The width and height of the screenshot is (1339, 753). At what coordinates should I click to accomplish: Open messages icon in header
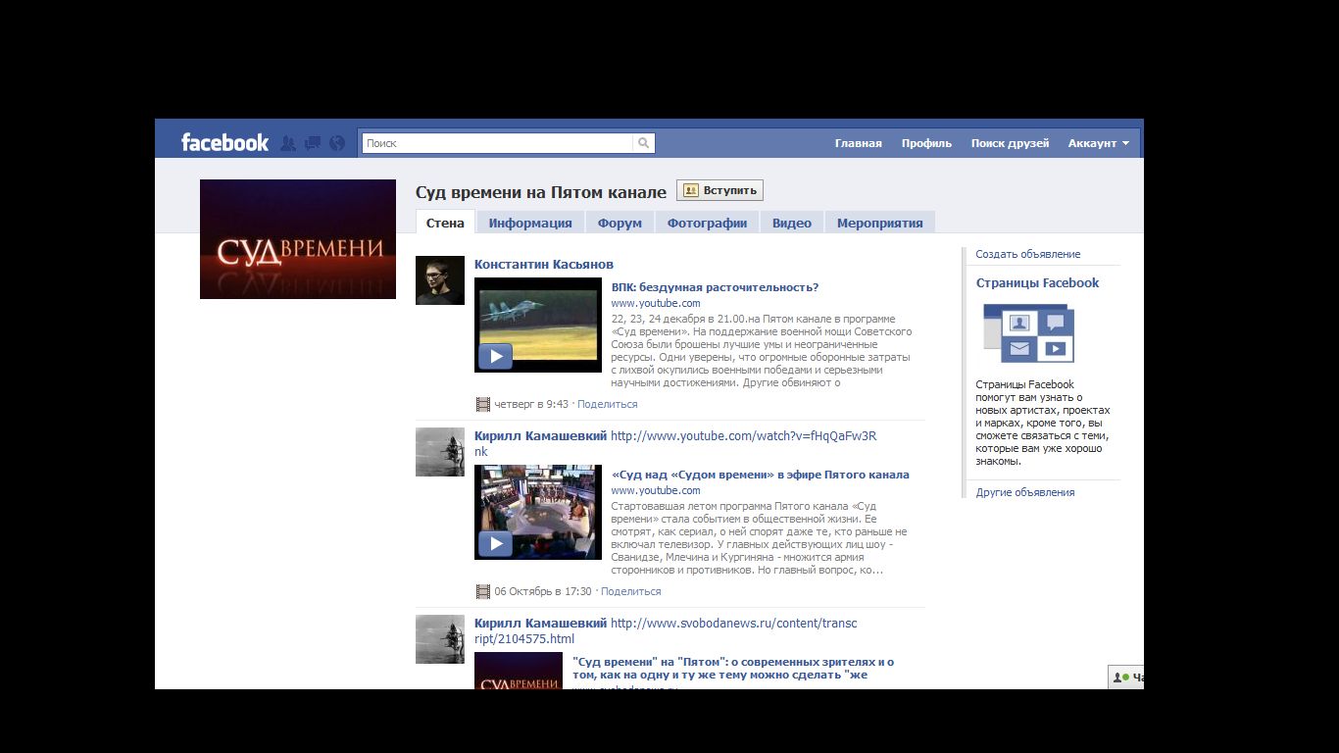click(313, 143)
